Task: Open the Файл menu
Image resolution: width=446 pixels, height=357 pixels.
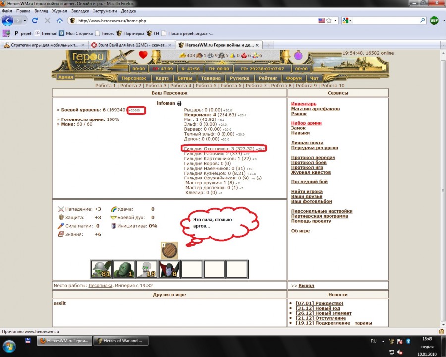Action: (x=7, y=11)
